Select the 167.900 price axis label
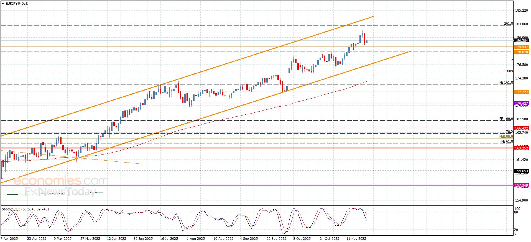This screenshot has height=242, width=531. (521, 119)
